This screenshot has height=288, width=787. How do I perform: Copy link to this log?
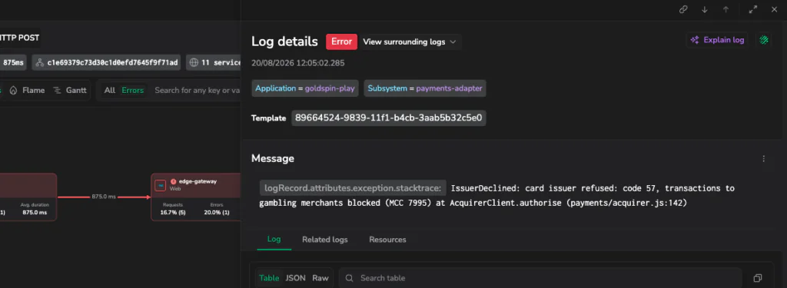click(x=683, y=9)
